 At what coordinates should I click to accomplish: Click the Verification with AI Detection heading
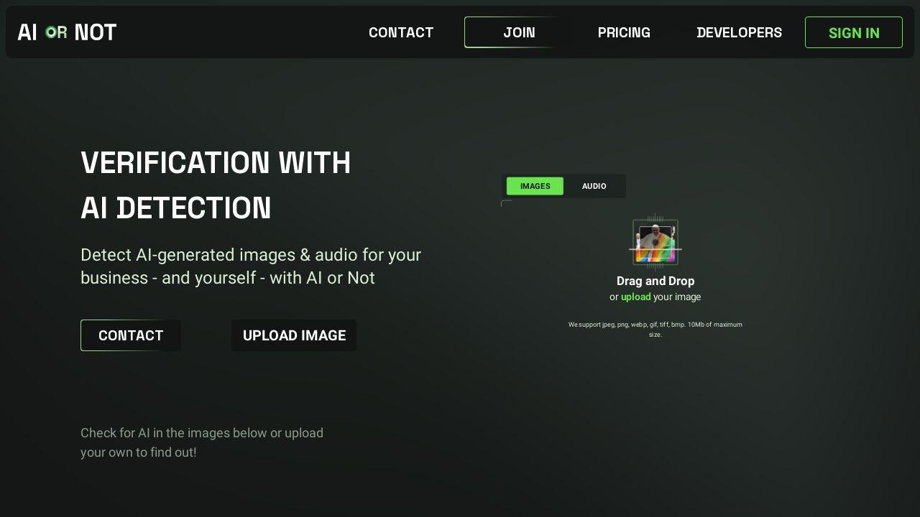[216, 185]
